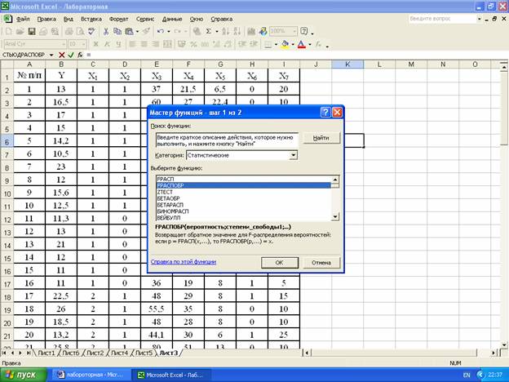Open the name box function dropdown
Image resolution: width=509 pixels, height=382 pixels.
point(52,55)
